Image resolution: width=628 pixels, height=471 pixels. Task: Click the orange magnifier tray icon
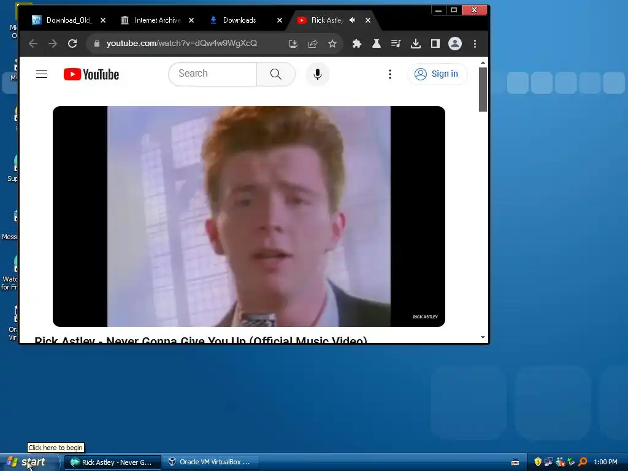pos(583,462)
